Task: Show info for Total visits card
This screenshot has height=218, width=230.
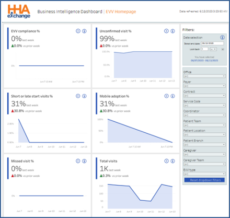Action: 172,161
